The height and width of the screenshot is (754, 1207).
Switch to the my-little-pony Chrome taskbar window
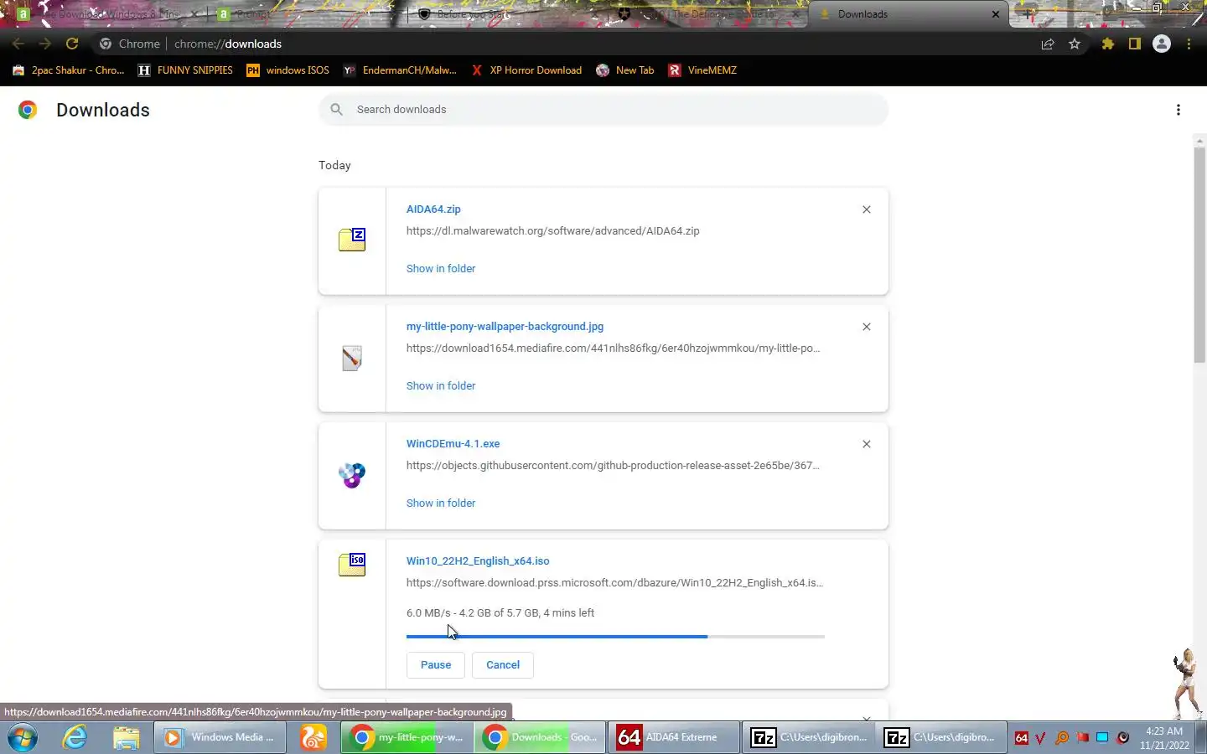pyautogui.click(x=407, y=738)
